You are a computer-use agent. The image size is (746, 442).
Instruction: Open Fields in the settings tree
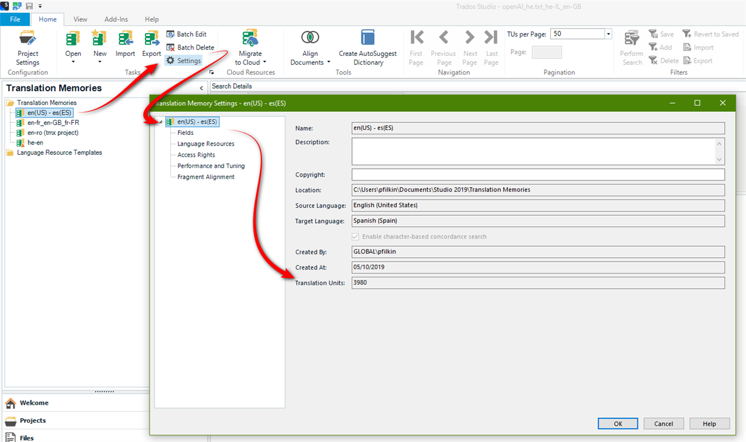pyautogui.click(x=185, y=132)
